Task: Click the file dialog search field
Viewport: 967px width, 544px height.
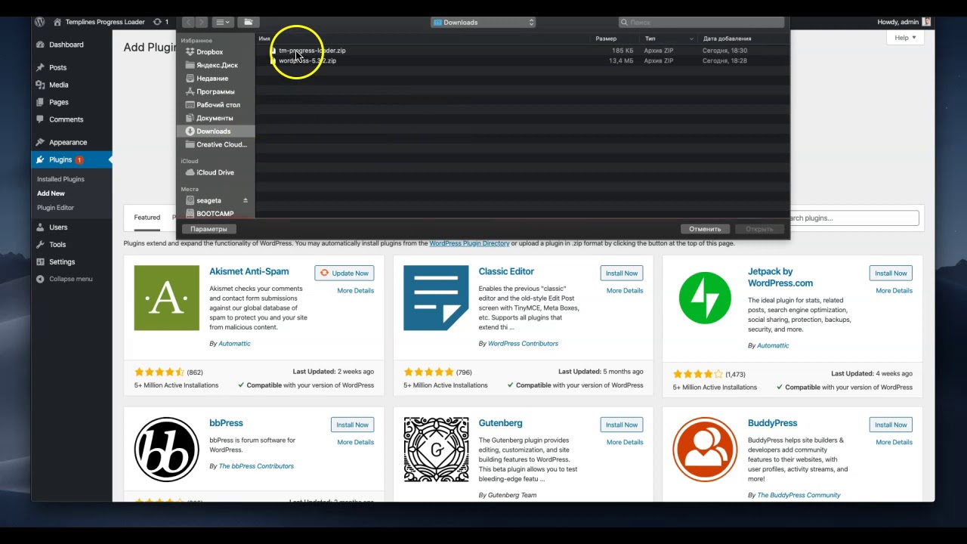Action: (701, 22)
